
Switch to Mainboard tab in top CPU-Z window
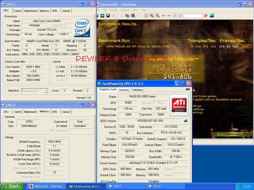point(30,11)
